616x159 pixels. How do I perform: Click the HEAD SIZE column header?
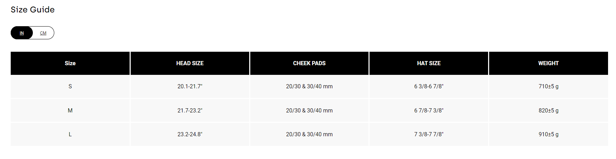click(x=190, y=63)
